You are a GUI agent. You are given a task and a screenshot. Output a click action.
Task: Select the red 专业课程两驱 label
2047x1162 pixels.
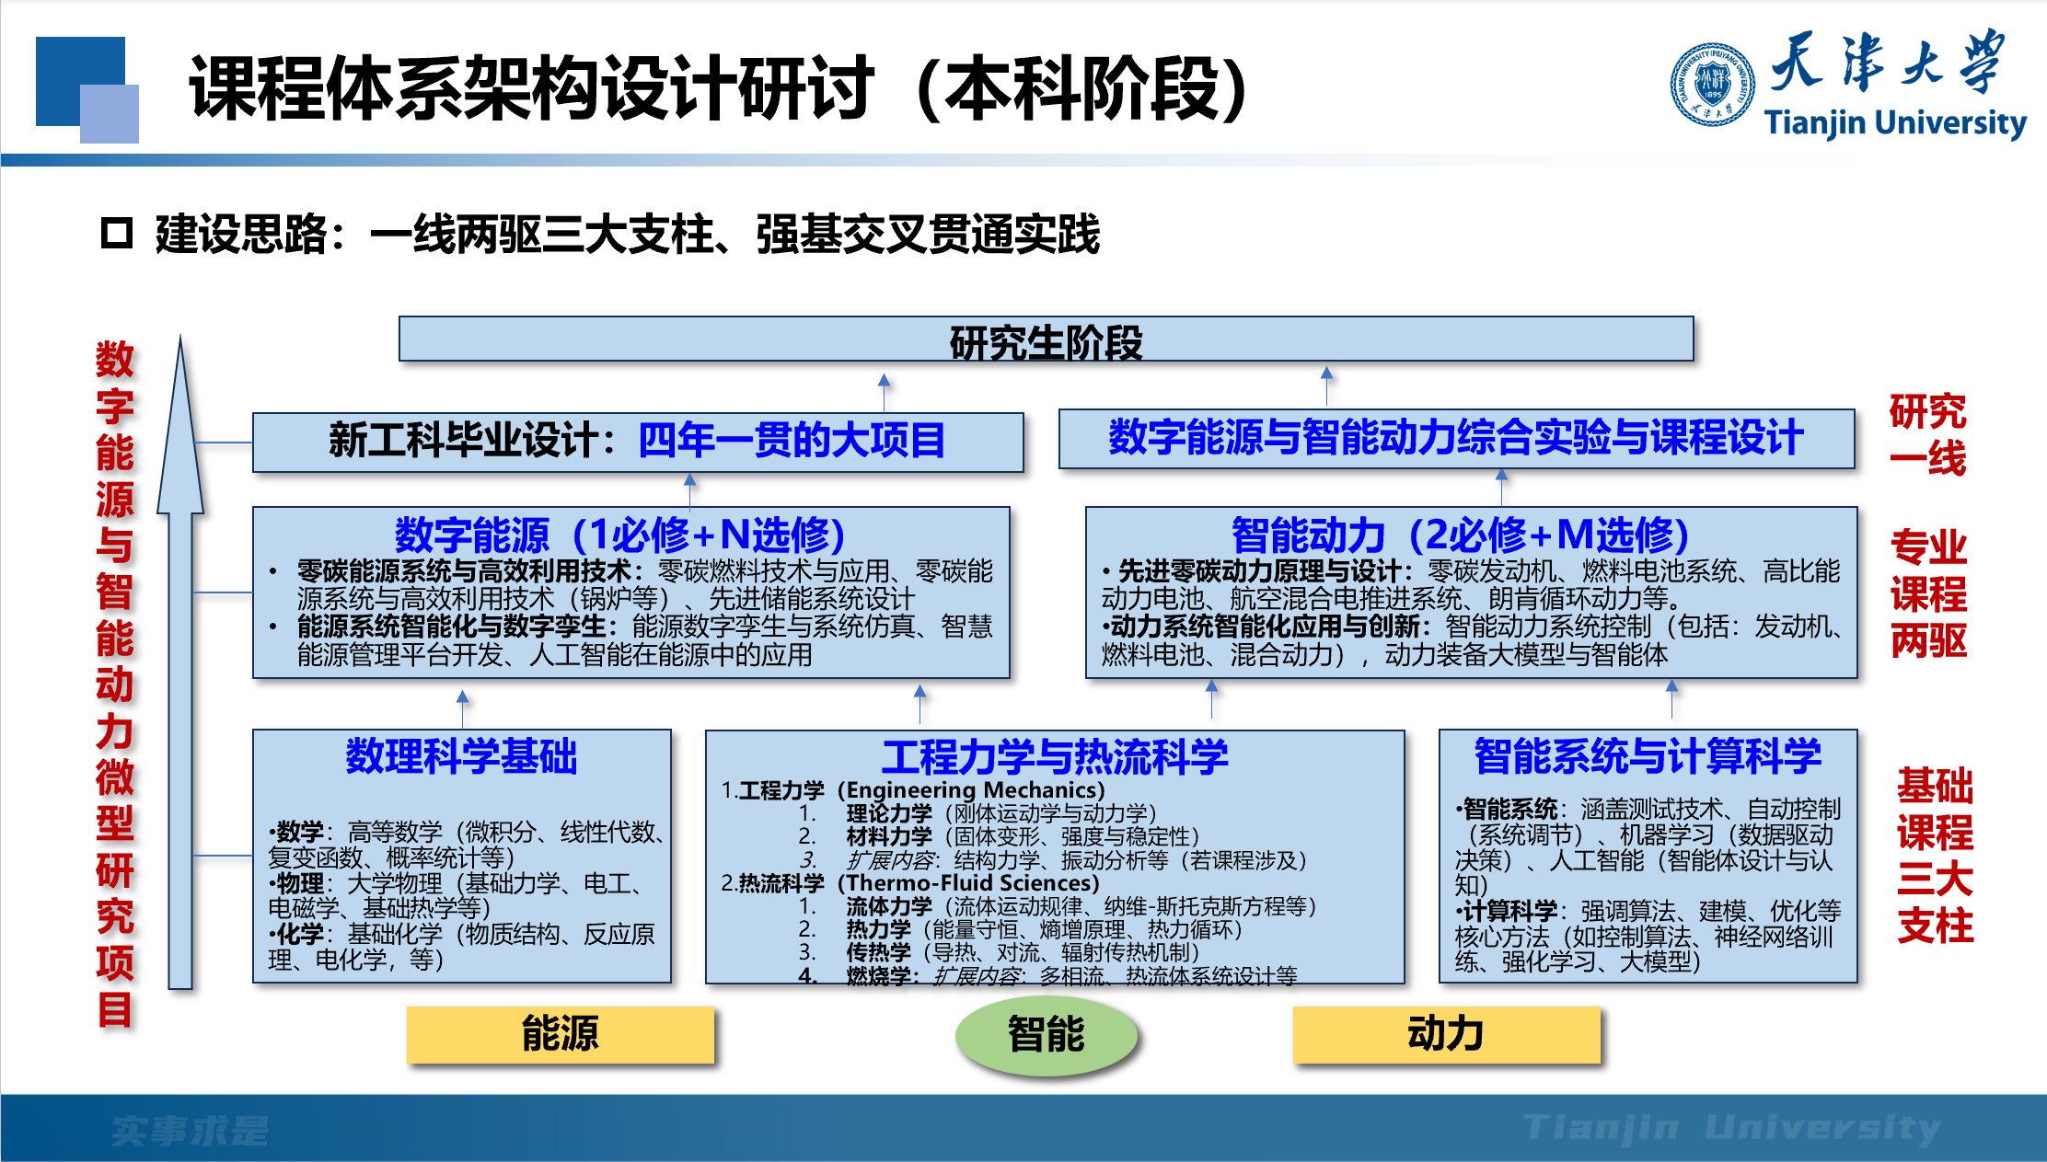pyautogui.click(x=1929, y=594)
